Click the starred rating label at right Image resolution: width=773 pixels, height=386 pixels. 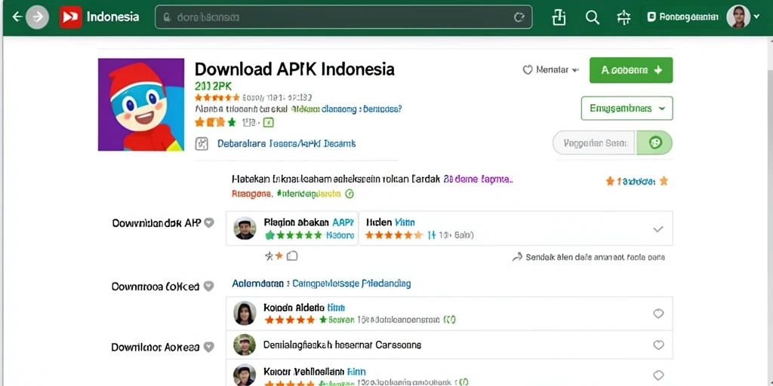636,181
